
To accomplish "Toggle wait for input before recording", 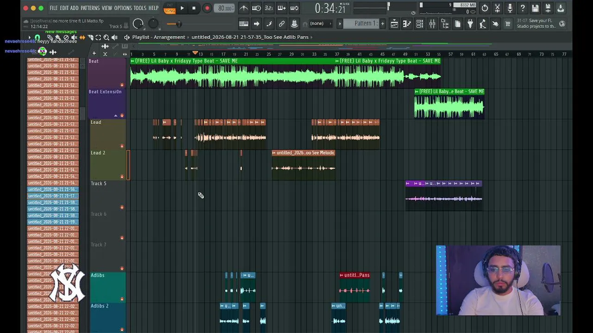I will point(256,8).
